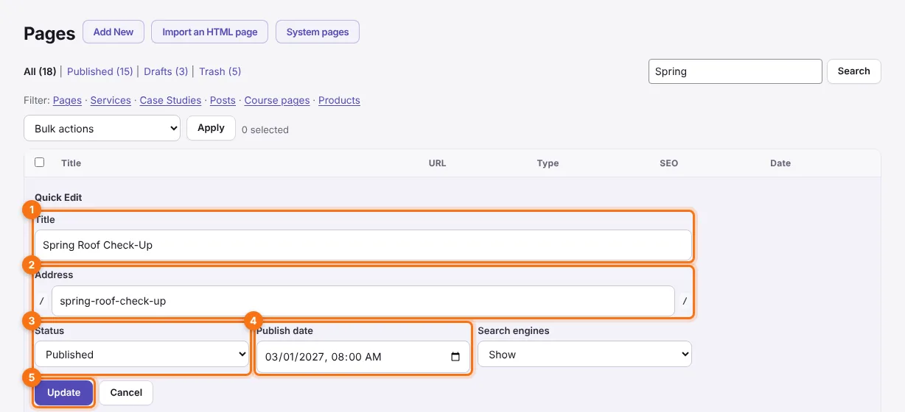Open System pages

tap(318, 32)
